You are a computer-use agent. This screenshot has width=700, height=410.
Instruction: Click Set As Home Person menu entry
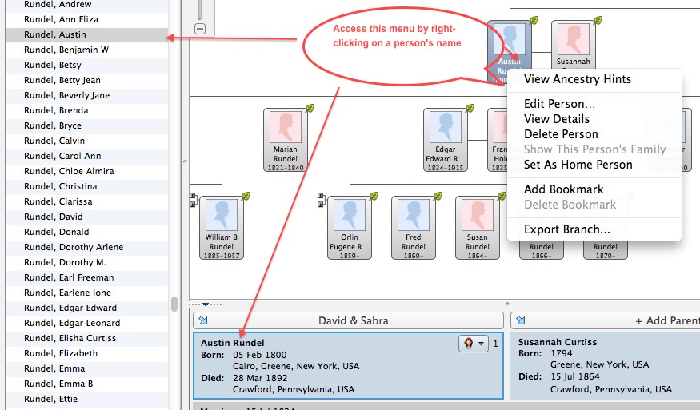(578, 165)
